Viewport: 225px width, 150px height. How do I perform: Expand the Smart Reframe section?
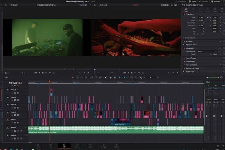[190, 38]
